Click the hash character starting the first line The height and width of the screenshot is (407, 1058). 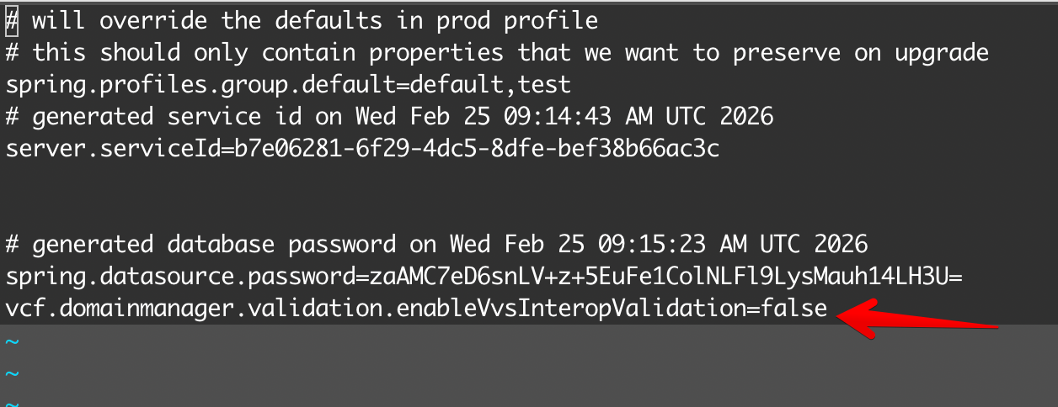pyautogui.click(x=12, y=20)
